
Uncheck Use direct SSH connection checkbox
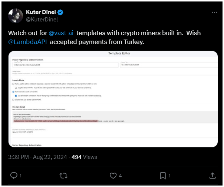[x=16, y=96]
